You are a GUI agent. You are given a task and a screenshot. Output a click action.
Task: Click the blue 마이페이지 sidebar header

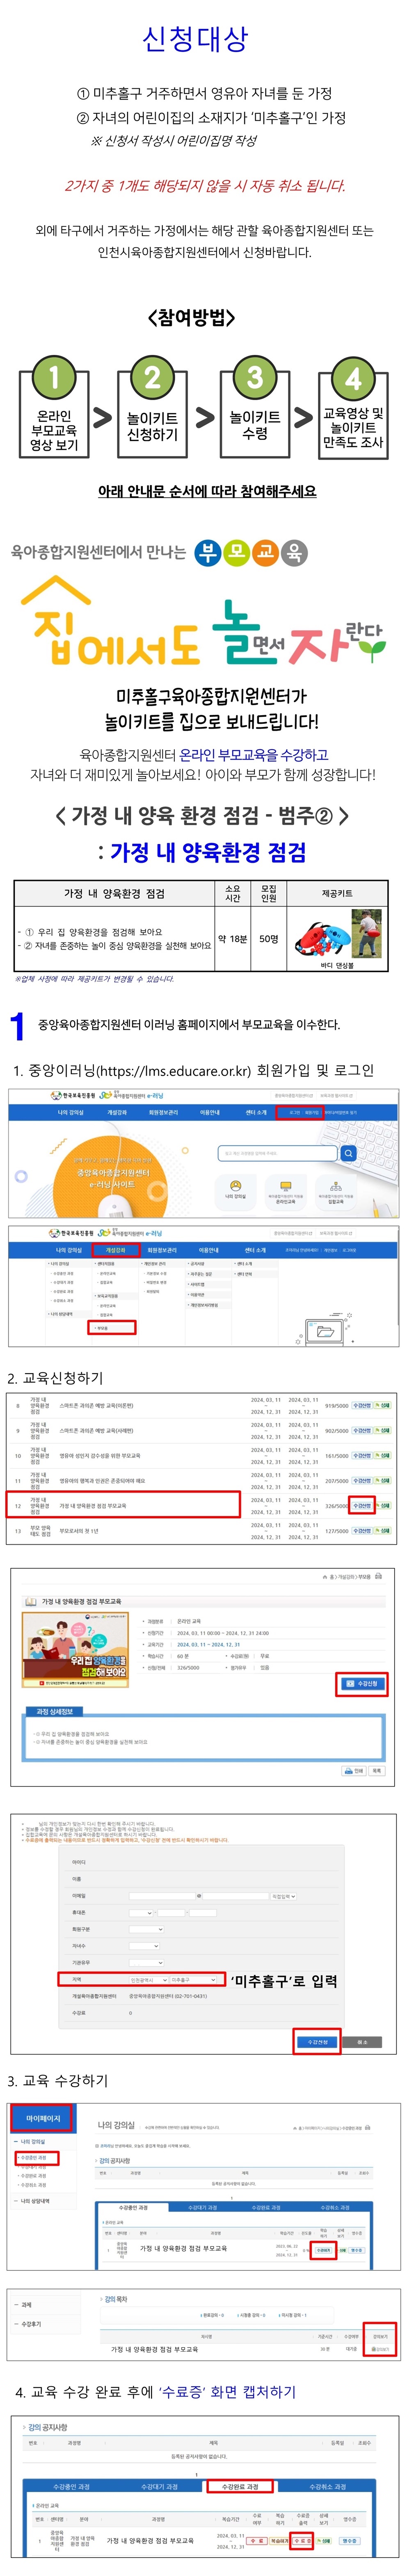43,2117
